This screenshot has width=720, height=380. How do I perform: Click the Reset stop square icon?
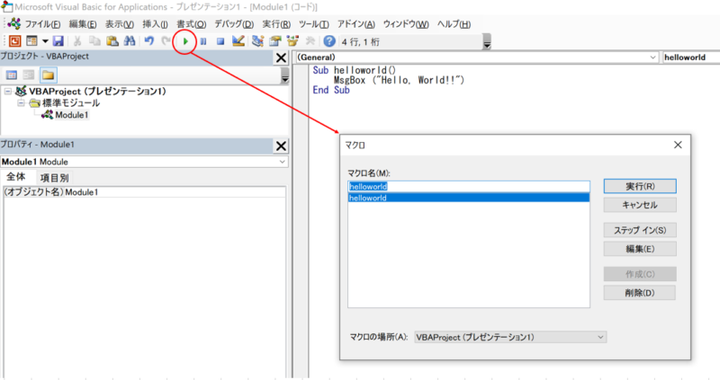pos(220,41)
